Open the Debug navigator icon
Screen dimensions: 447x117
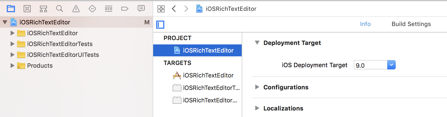tap(109, 9)
